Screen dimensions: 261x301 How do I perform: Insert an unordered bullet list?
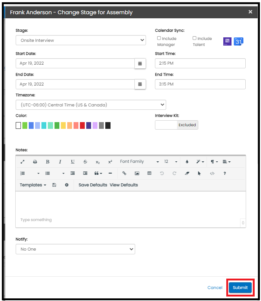pos(47,173)
